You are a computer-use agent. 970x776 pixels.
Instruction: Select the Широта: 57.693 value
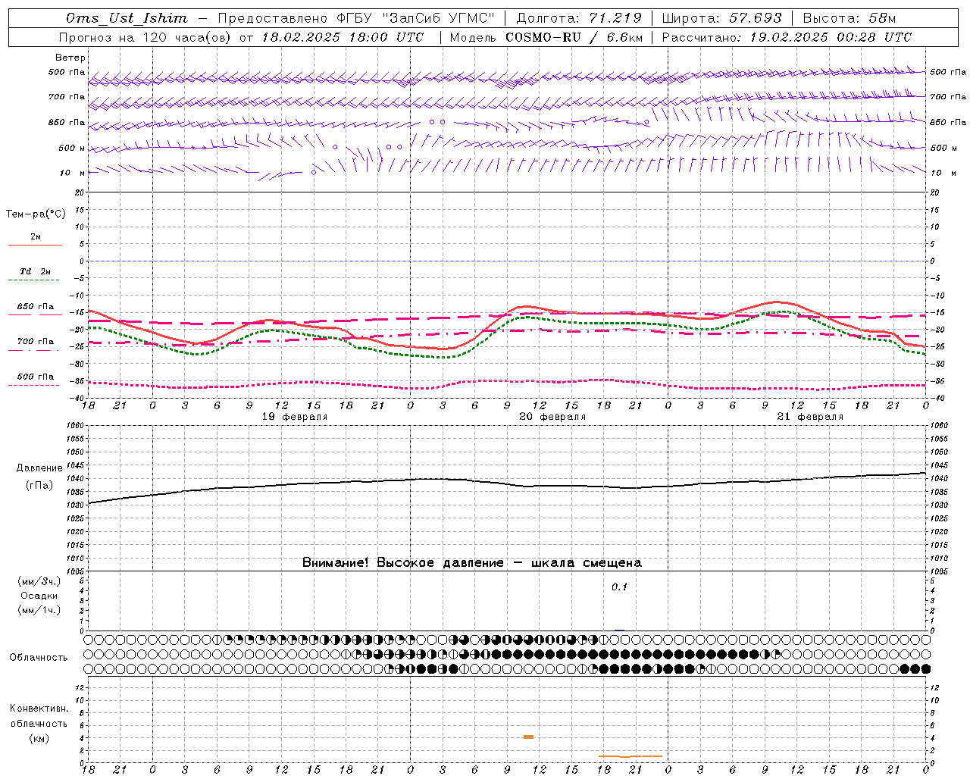pyautogui.click(x=721, y=18)
